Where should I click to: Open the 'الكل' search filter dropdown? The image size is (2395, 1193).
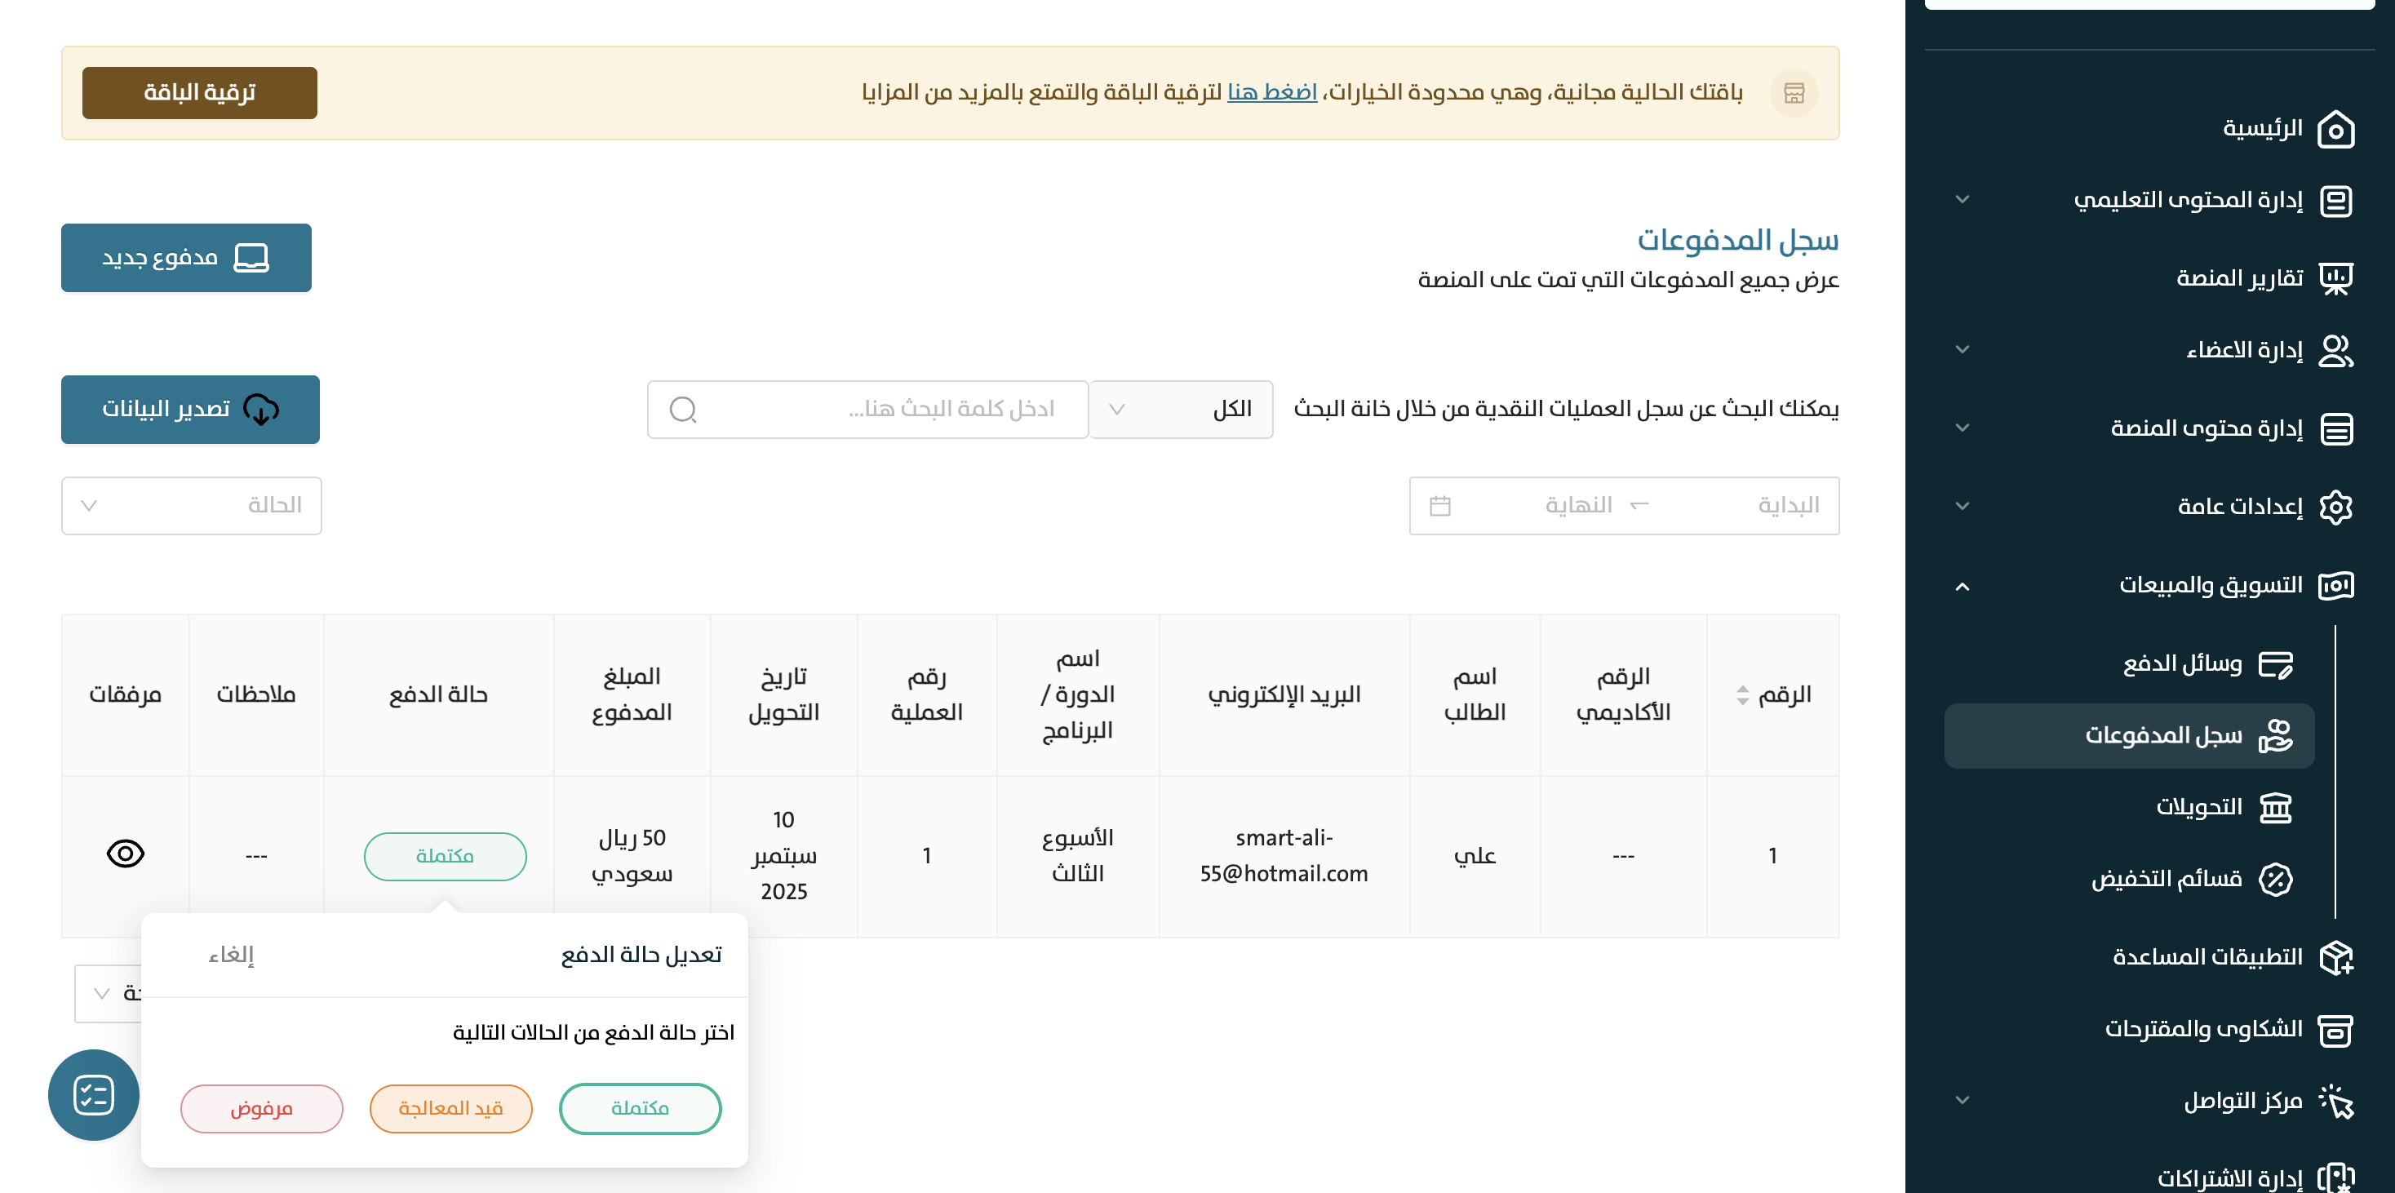pos(1180,409)
